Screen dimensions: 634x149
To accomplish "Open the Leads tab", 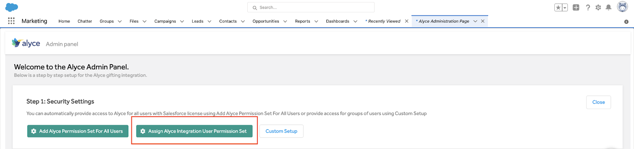I will 197,21.
